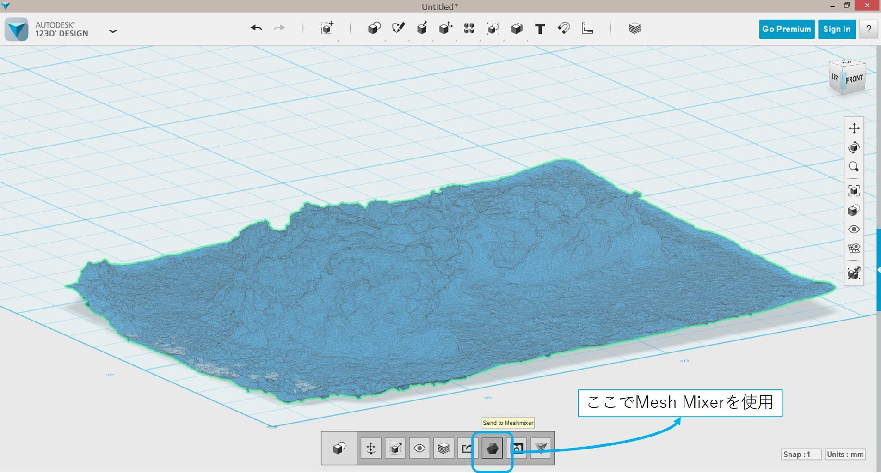Select the Snap magnet tool
This screenshot has width=881, height=473.
tap(563, 29)
